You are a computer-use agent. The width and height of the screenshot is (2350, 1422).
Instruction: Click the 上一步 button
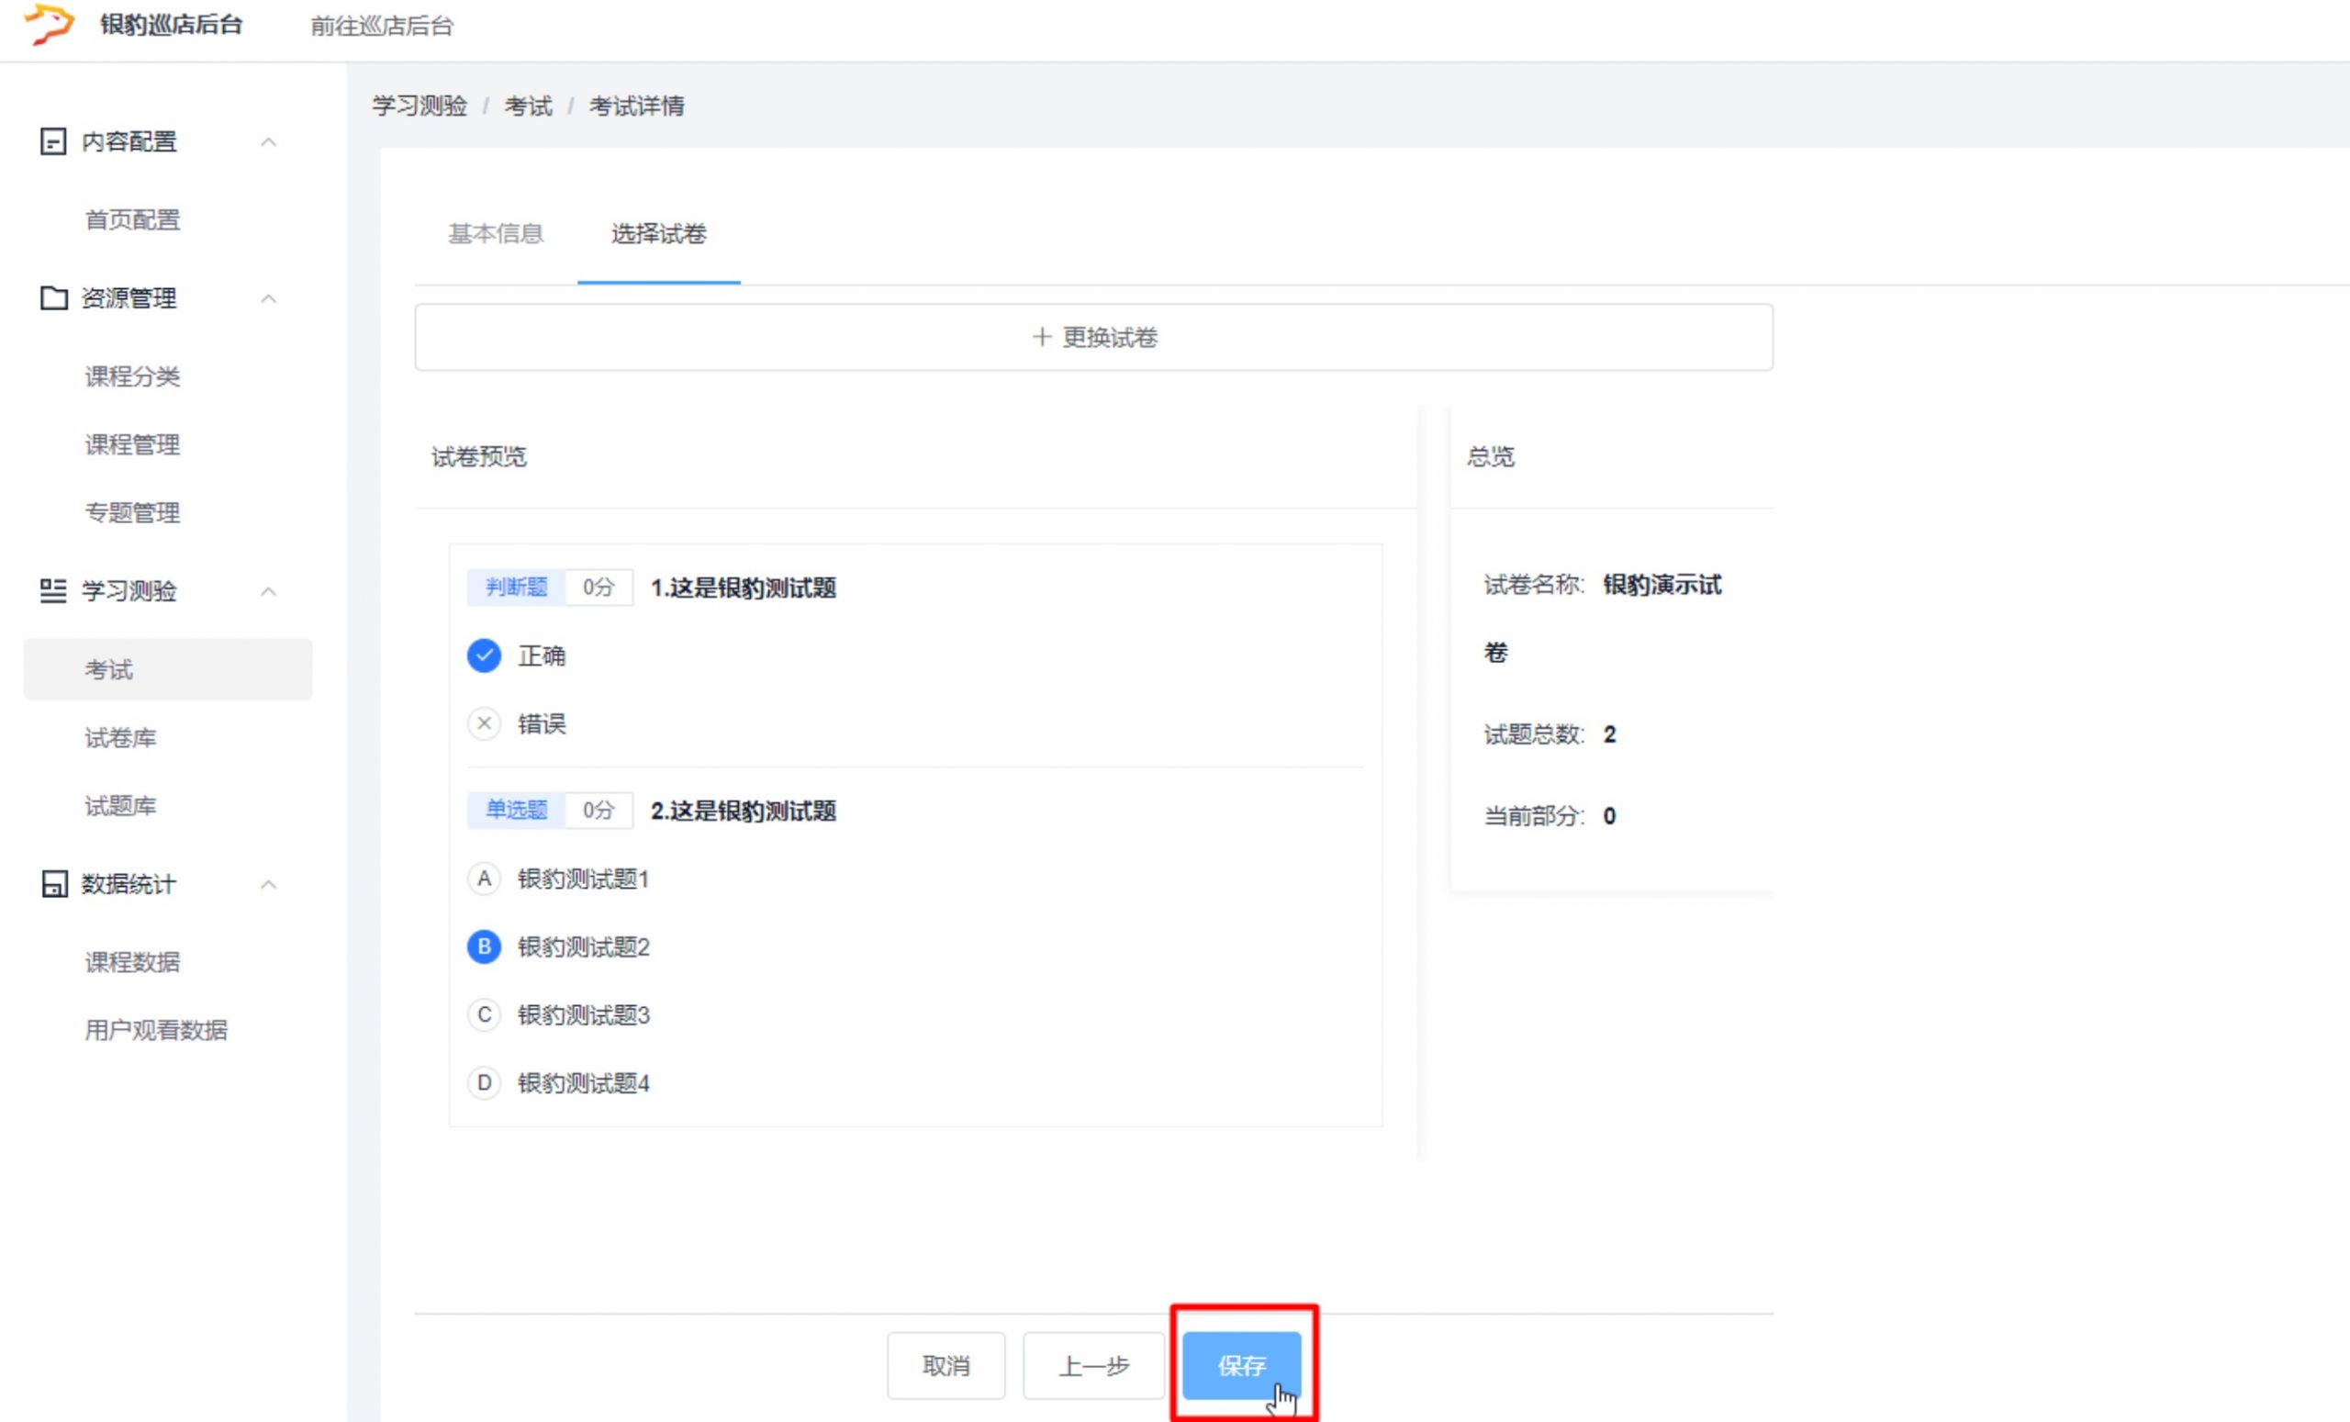click(1093, 1366)
